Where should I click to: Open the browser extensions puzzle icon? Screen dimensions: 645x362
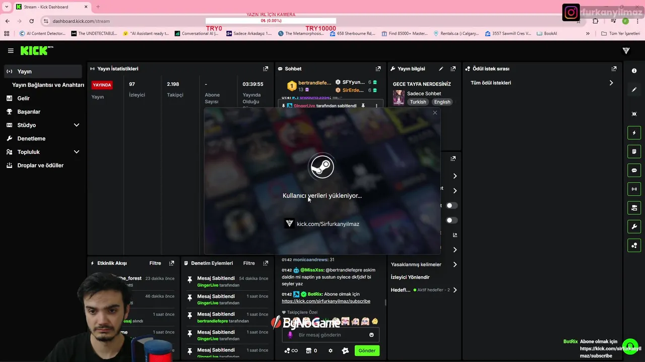click(596, 21)
